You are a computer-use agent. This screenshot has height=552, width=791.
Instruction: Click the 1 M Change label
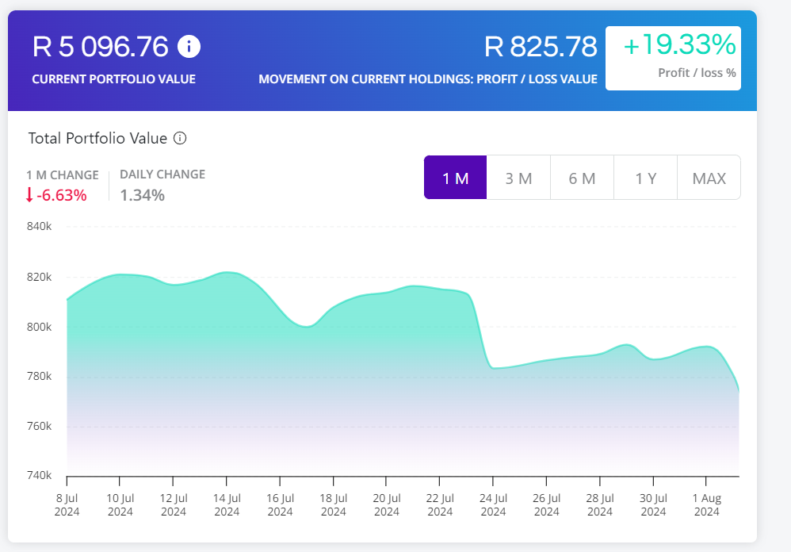click(63, 174)
